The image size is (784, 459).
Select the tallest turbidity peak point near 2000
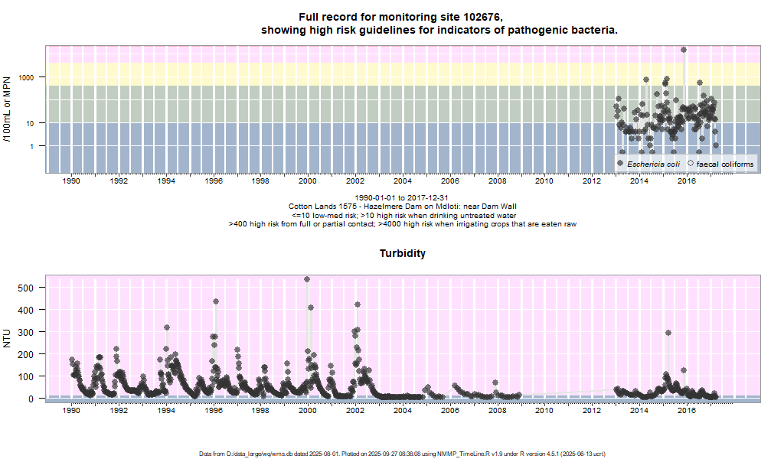[x=307, y=279]
